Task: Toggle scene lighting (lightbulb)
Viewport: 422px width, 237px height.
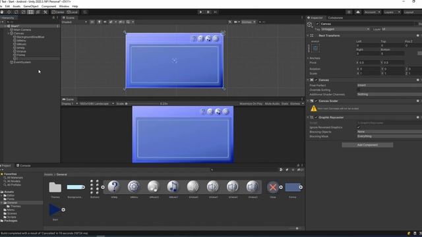Action: [x=100, y=22]
